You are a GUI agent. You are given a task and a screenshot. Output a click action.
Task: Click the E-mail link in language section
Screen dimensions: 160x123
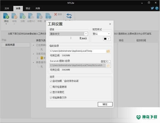pos(83,38)
